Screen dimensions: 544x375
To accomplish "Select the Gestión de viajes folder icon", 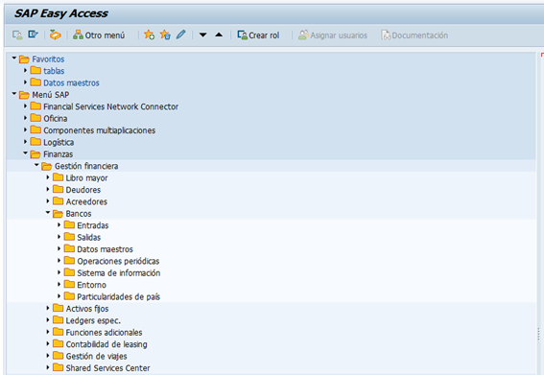I will (58, 356).
